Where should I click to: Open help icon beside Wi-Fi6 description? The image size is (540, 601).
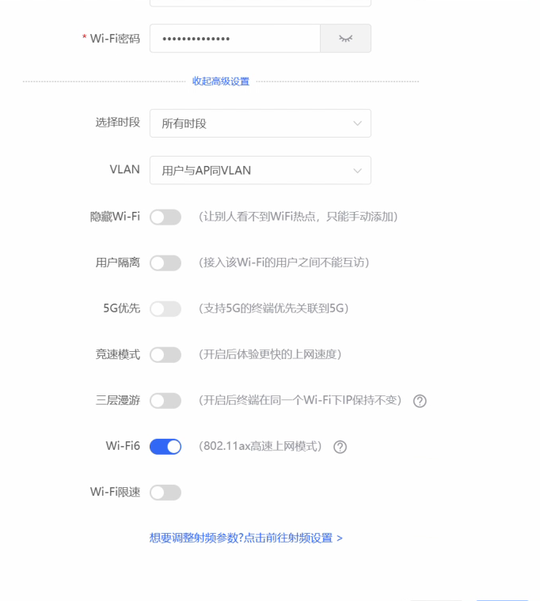pos(340,447)
